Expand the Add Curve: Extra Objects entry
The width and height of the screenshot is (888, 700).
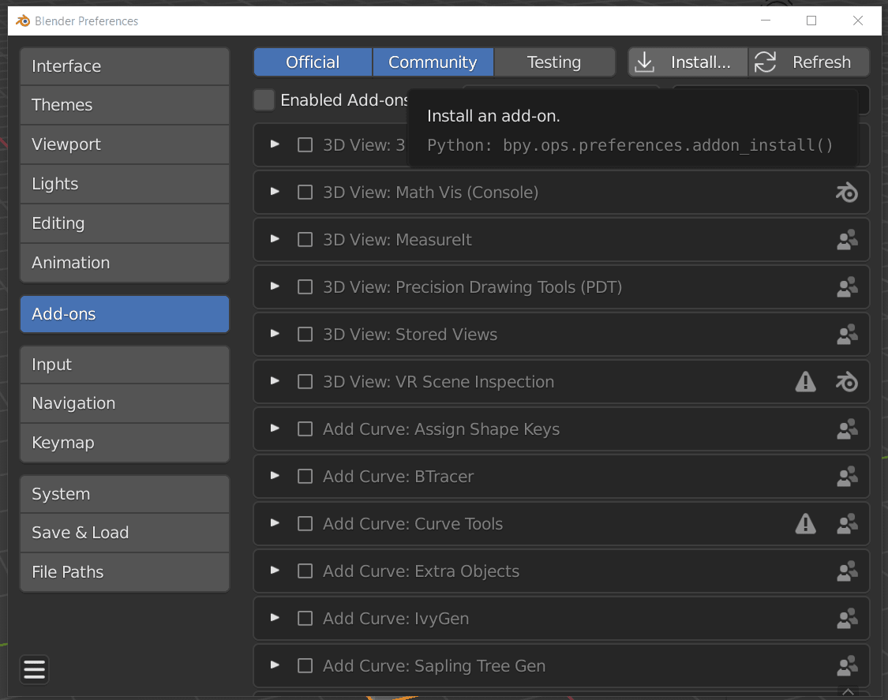pyautogui.click(x=275, y=571)
